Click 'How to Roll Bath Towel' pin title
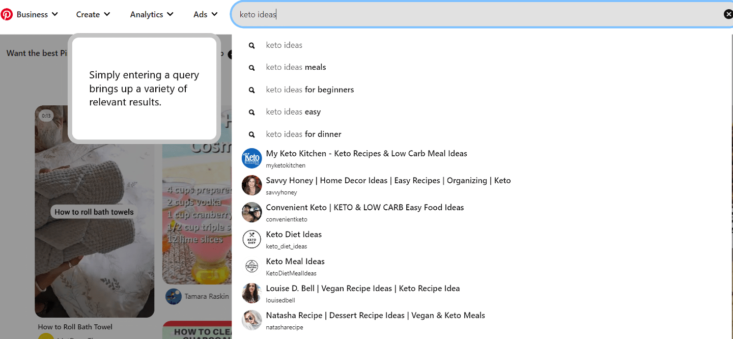733x339 pixels. (x=75, y=327)
